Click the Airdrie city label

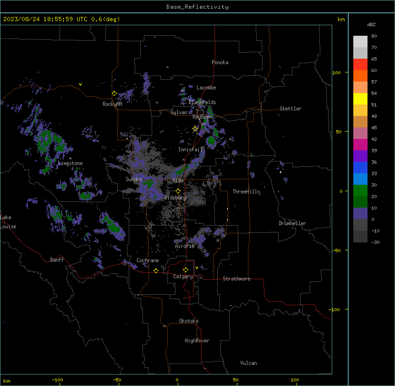tap(185, 246)
